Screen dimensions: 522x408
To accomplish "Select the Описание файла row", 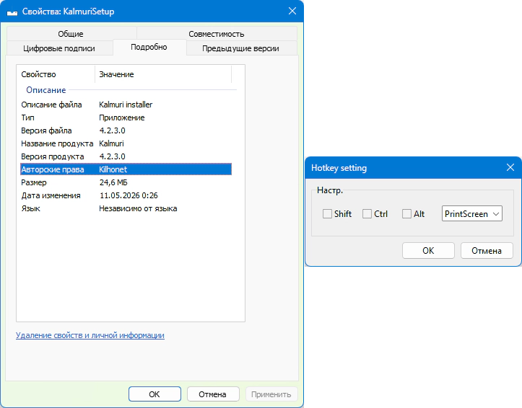I will point(126,105).
